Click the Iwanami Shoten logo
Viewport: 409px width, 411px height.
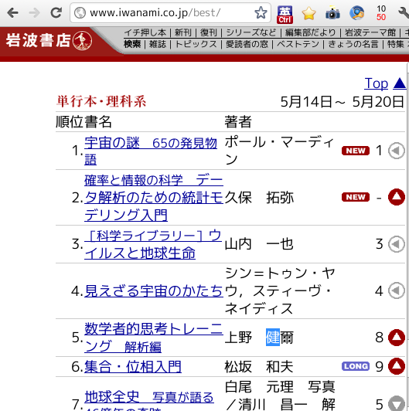tap(49, 41)
